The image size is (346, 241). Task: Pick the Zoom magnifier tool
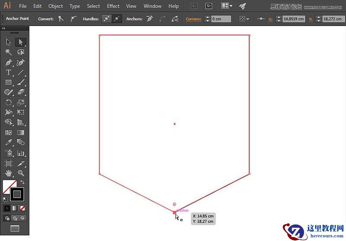click(x=21, y=173)
